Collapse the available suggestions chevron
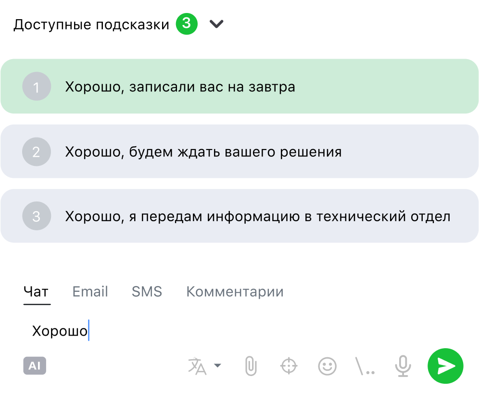This screenshot has width=479, height=402. (217, 24)
